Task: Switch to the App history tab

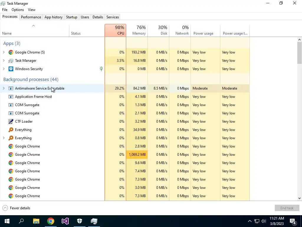Action: [x=54, y=17]
